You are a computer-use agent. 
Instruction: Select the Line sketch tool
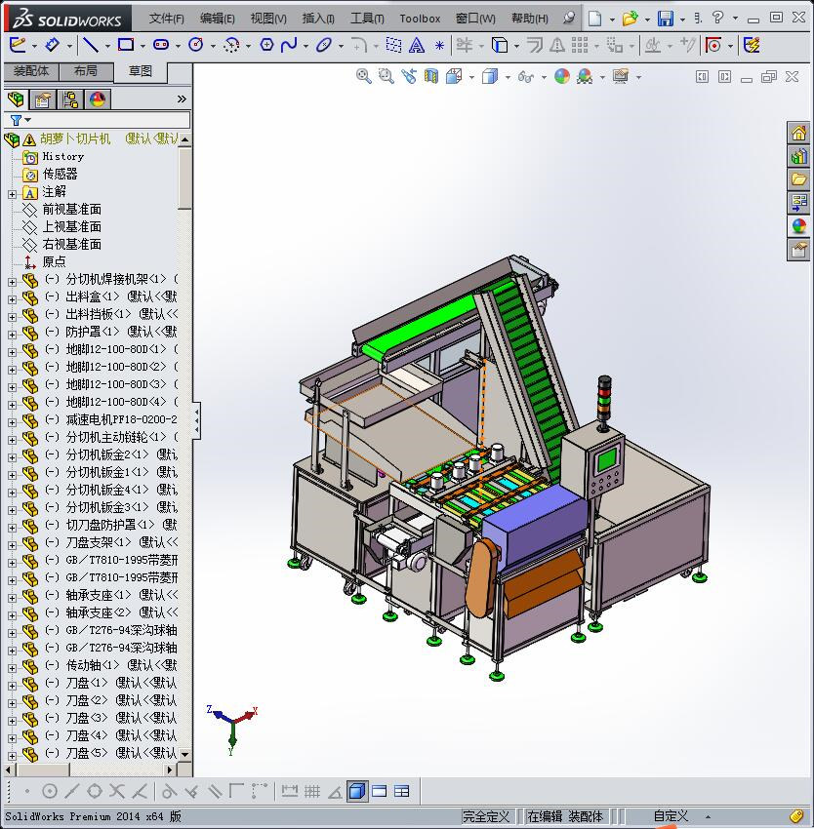pos(91,46)
